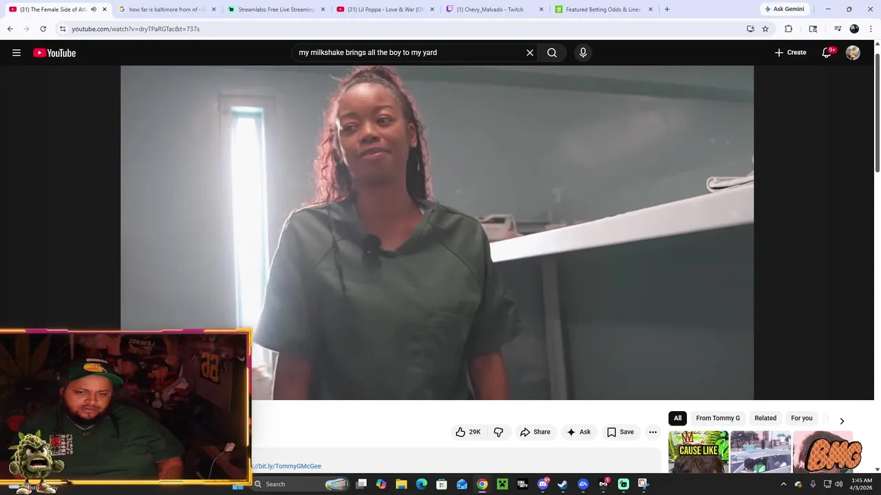
Task: Open Microsoft Store from the taskbar
Action: pos(442,484)
